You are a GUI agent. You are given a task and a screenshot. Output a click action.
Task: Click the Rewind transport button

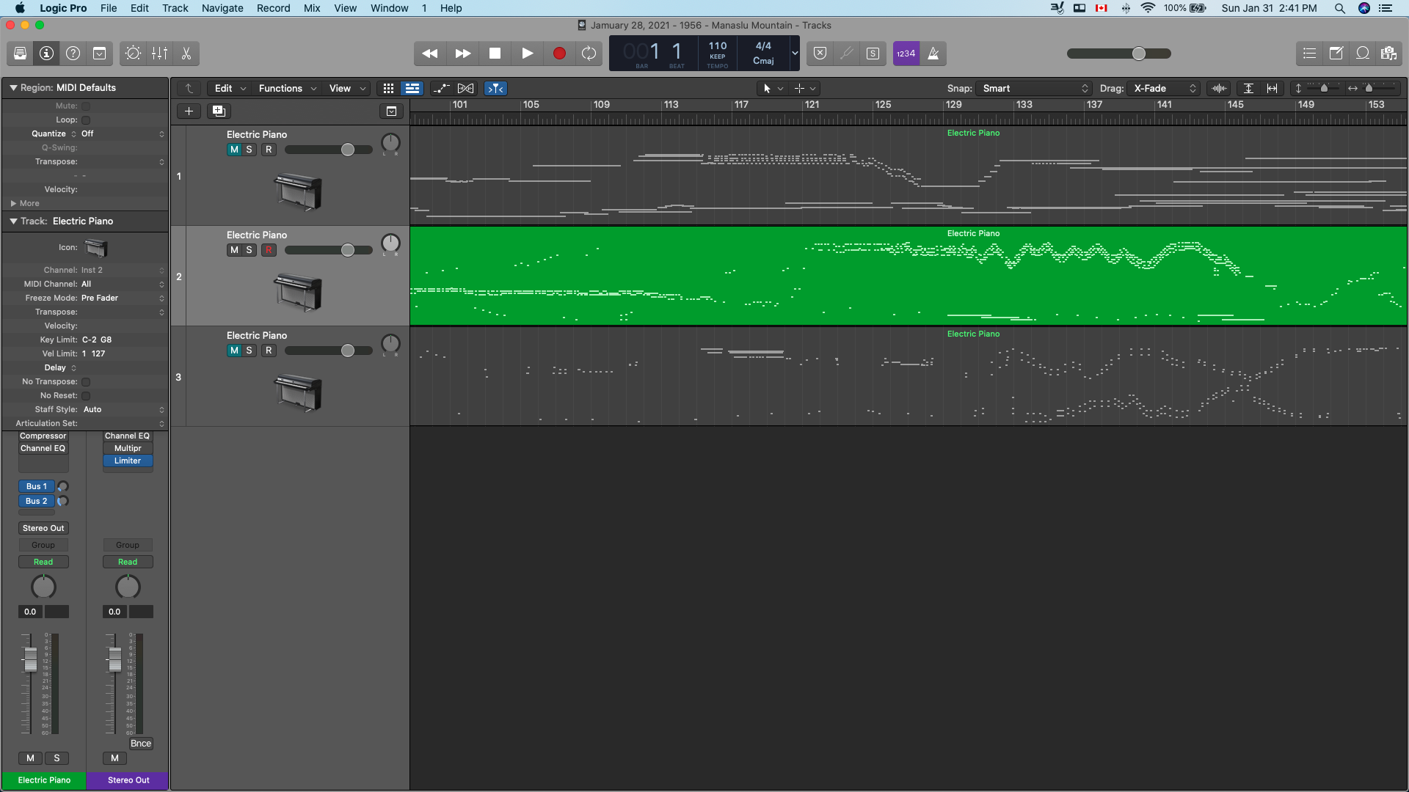point(430,54)
